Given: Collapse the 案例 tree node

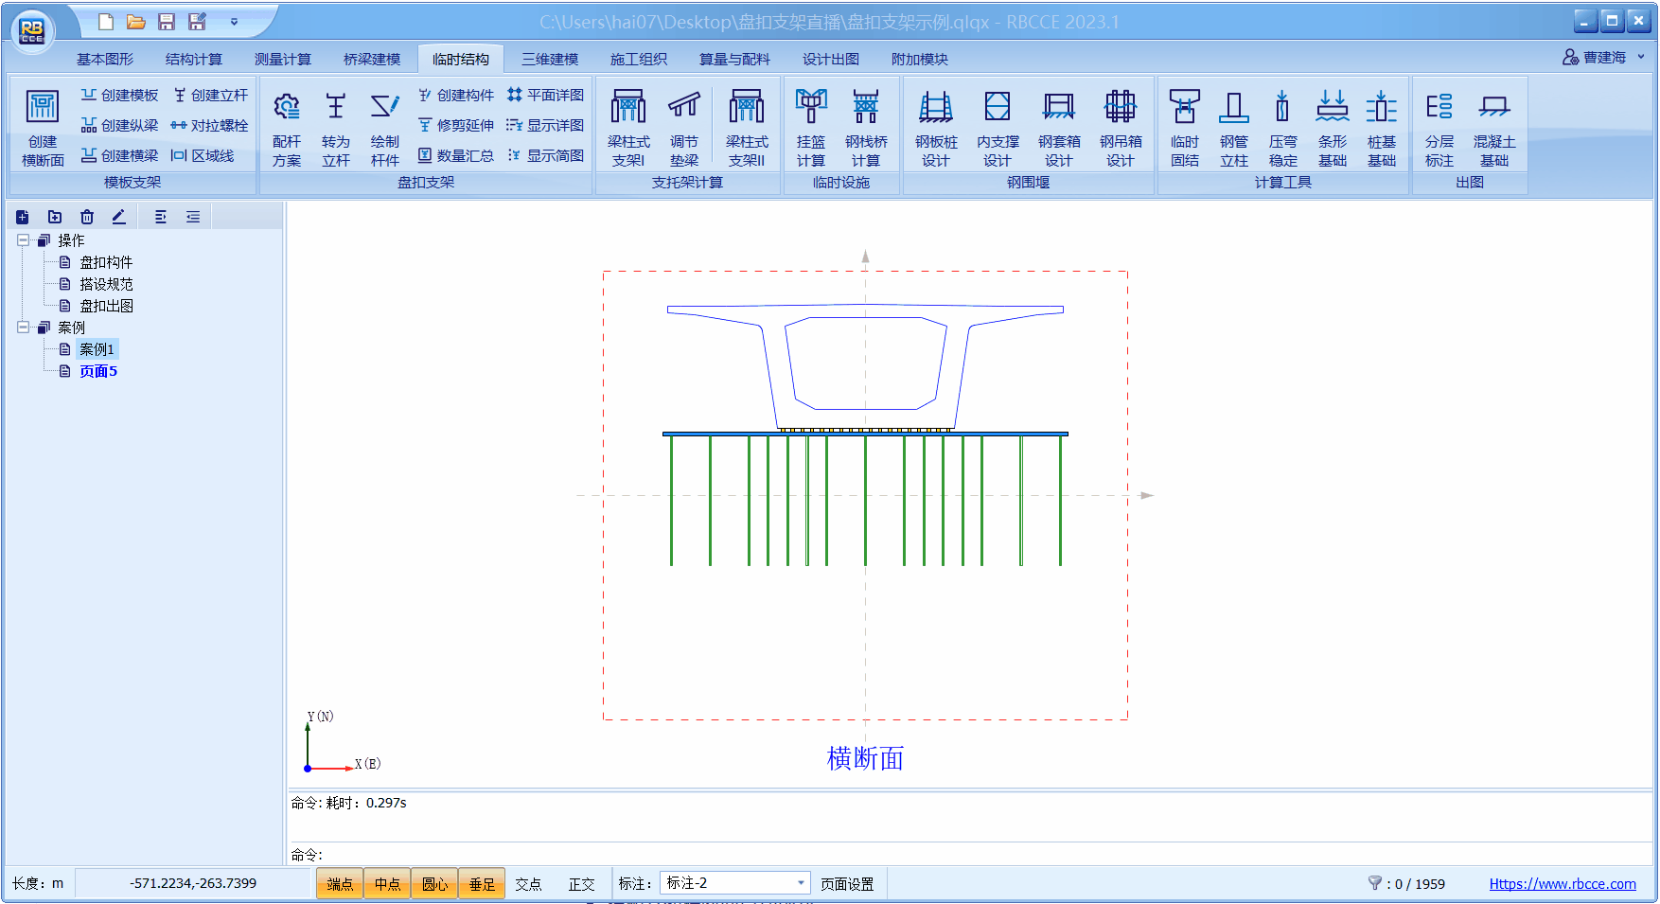Looking at the screenshot, I should click(23, 328).
